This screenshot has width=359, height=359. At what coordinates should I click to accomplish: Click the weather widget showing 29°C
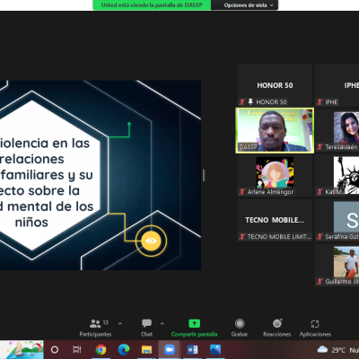[337, 349]
